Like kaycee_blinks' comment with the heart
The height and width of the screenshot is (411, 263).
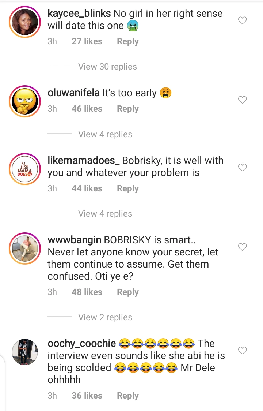[x=243, y=20]
